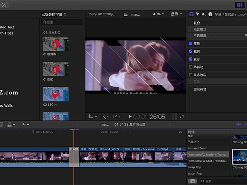247x185 pixels.
Task: Select the Pan and Zoom transitions category
Action: (208, 148)
